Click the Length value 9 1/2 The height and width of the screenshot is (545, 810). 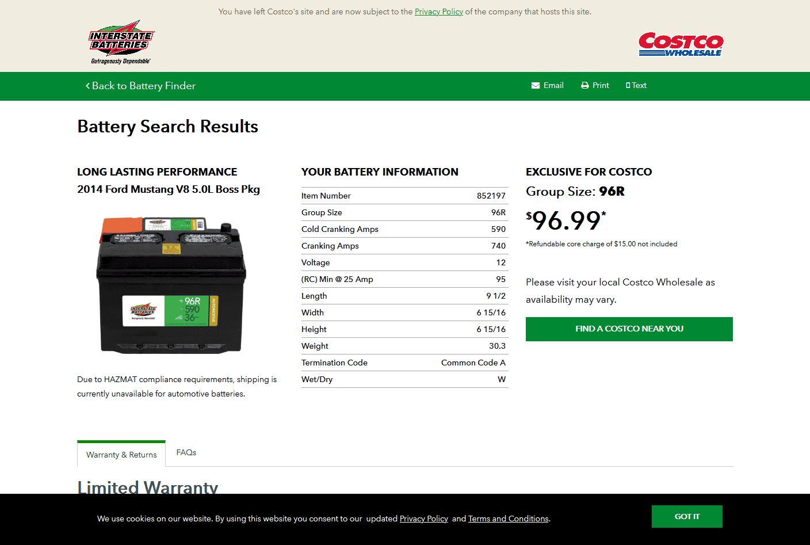tap(496, 296)
